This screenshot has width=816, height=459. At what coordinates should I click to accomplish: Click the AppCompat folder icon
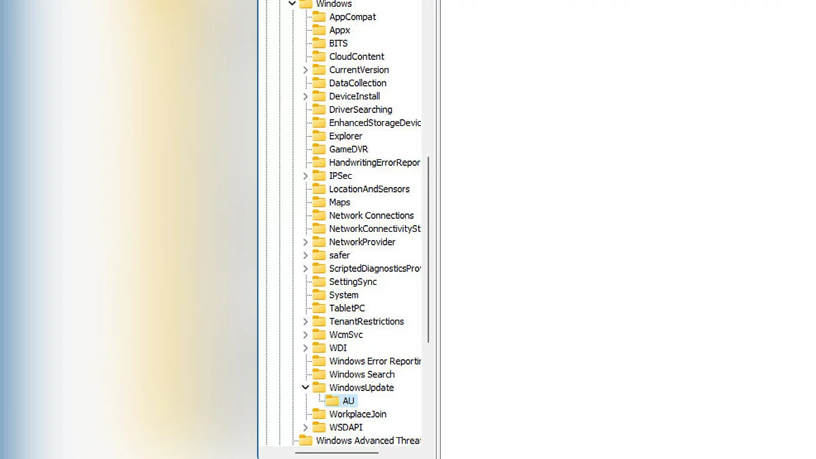(x=319, y=17)
